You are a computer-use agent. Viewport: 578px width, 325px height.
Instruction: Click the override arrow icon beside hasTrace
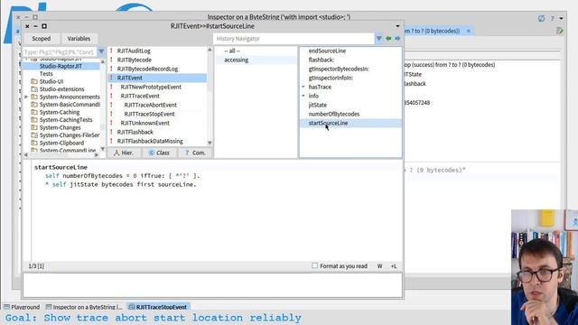pyautogui.click(x=303, y=87)
